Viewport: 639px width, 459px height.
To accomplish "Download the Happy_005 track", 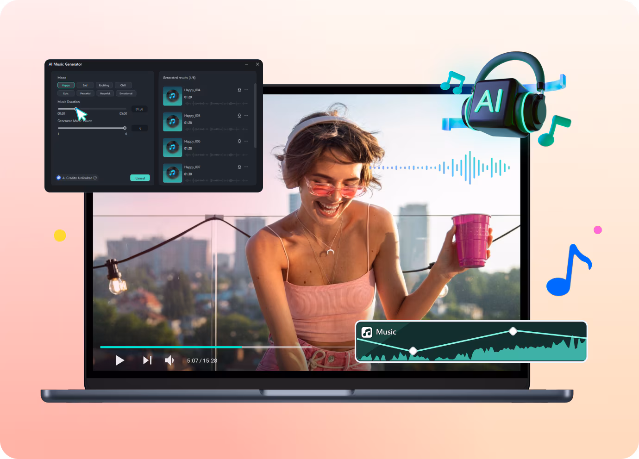I will click(x=239, y=115).
